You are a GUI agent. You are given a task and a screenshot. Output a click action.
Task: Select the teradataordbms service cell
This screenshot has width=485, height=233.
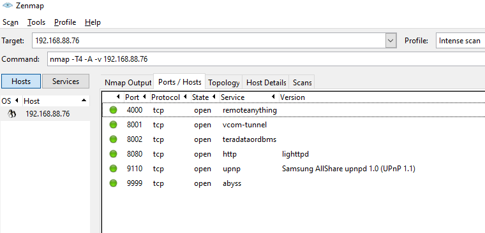click(250, 139)
